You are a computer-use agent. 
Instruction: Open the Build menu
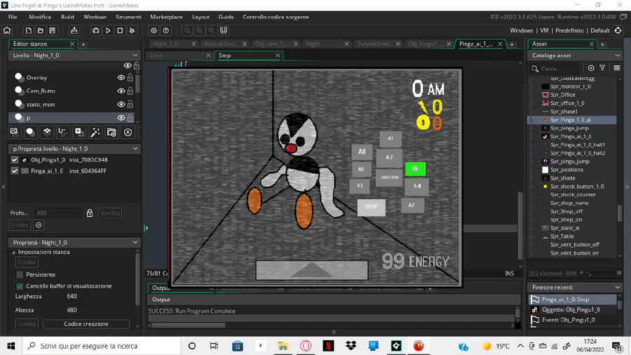click(x=67, y=17)
